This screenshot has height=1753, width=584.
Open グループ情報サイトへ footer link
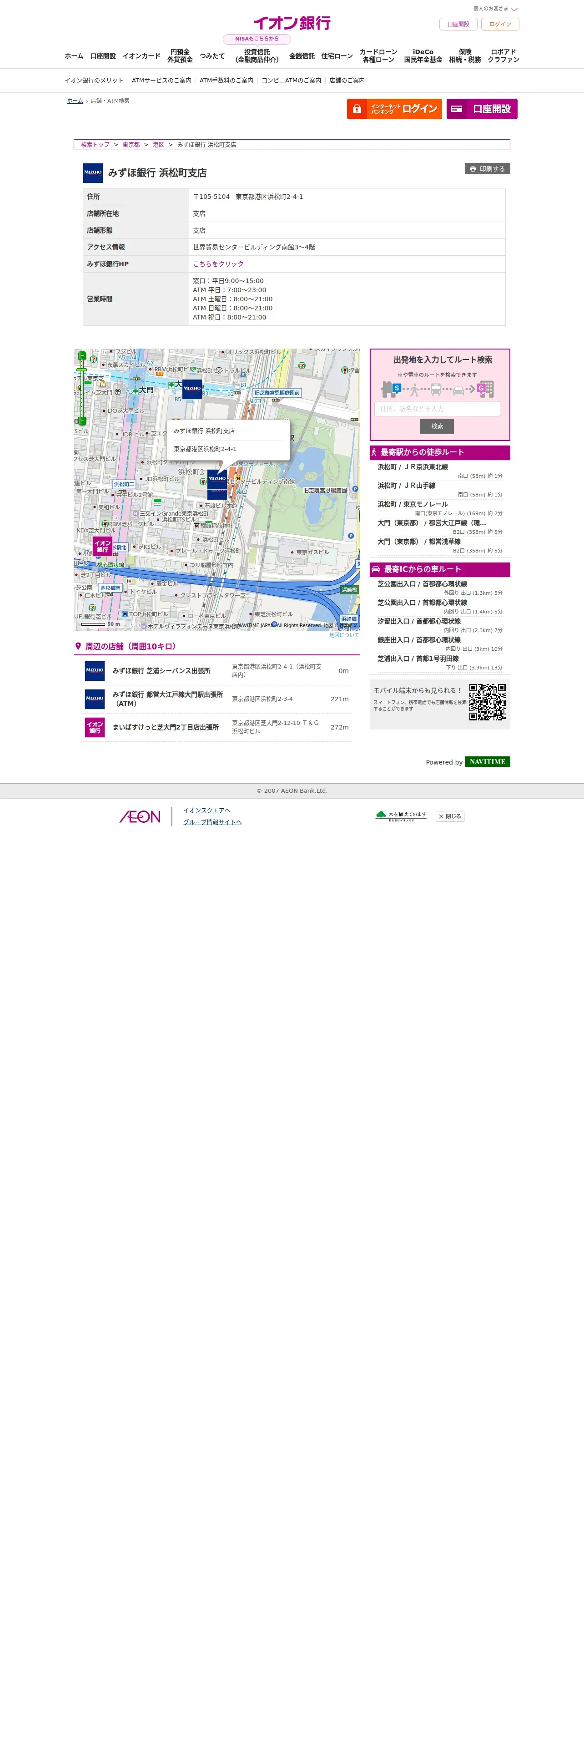[x=212, y=823]
